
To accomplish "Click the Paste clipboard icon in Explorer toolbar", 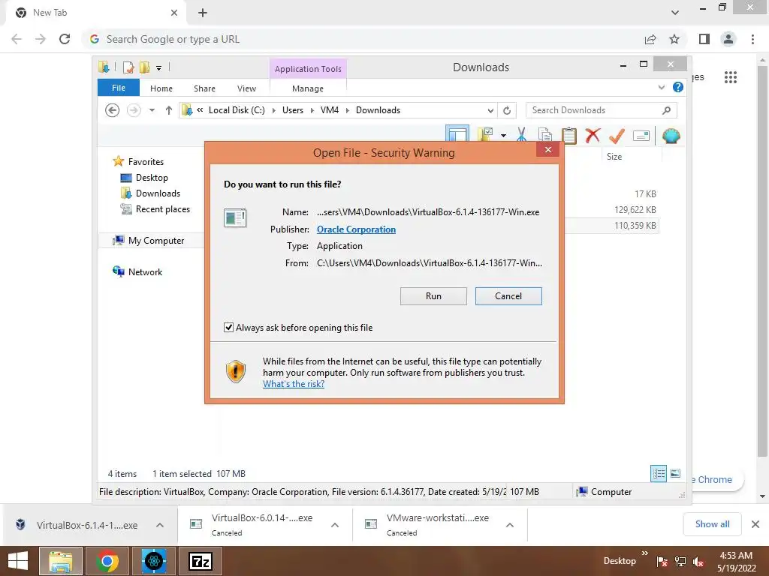I will 569,135.
